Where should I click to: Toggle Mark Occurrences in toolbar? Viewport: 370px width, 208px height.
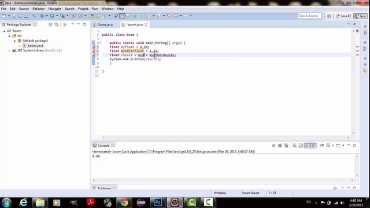point(122,16)
